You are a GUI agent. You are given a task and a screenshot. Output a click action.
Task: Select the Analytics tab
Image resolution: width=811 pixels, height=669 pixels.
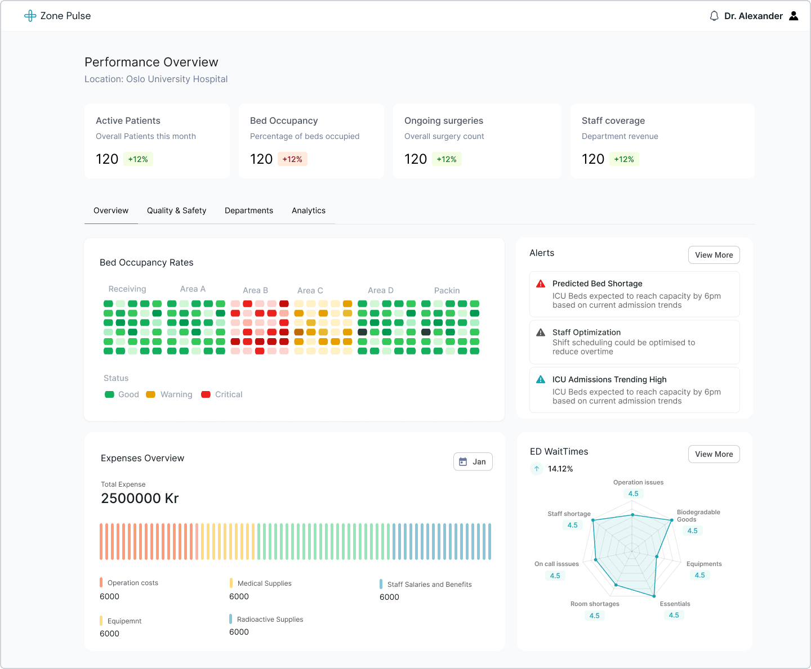click(x=309, y=210)
